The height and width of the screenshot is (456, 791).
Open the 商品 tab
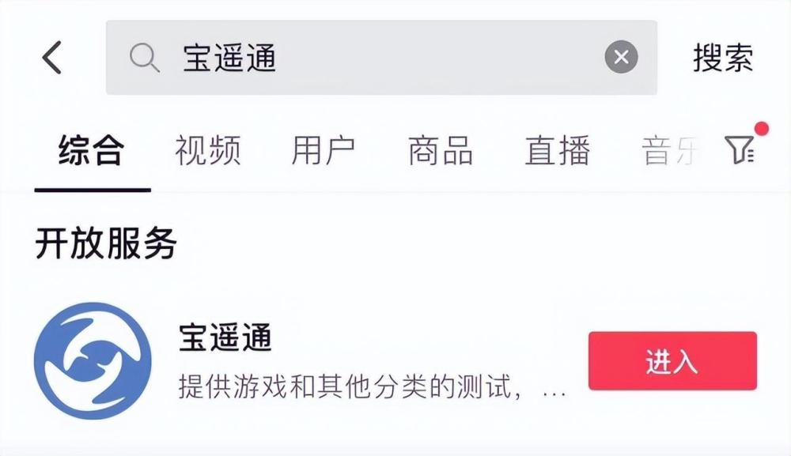pos(441,152)
